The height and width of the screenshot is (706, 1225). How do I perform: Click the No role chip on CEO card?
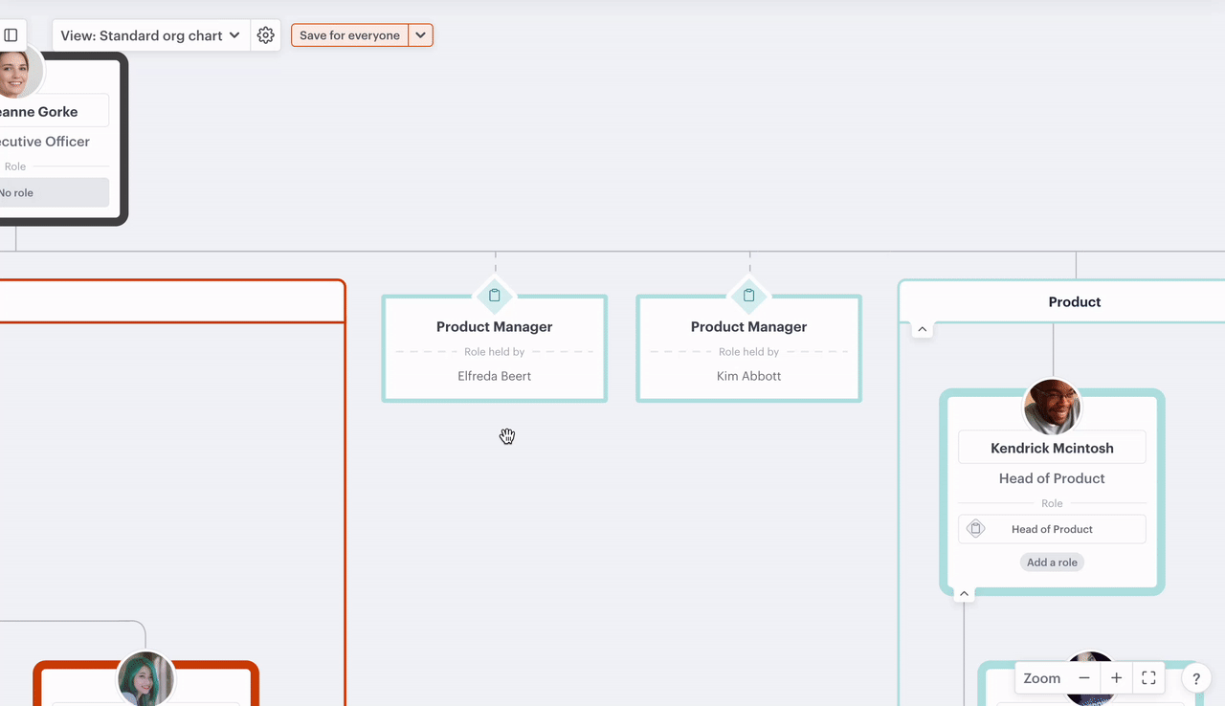[53, 192]
